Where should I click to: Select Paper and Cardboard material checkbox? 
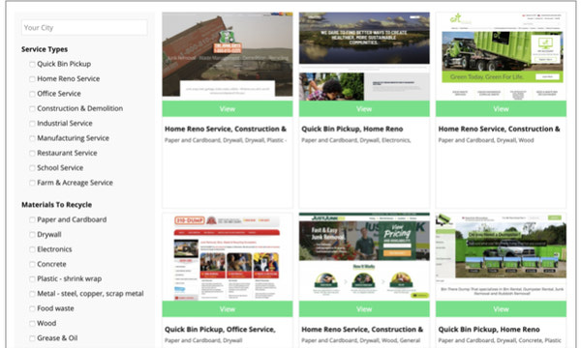click(32, 220)
